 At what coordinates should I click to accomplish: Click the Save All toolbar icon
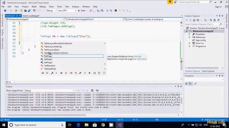click(29, 11)
